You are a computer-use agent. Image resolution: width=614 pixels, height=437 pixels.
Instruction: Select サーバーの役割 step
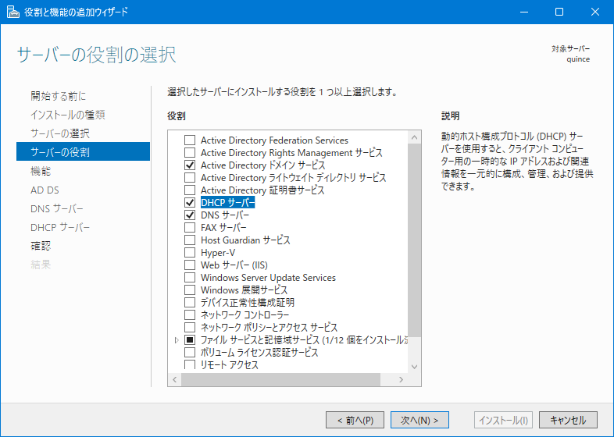[83, 152]
